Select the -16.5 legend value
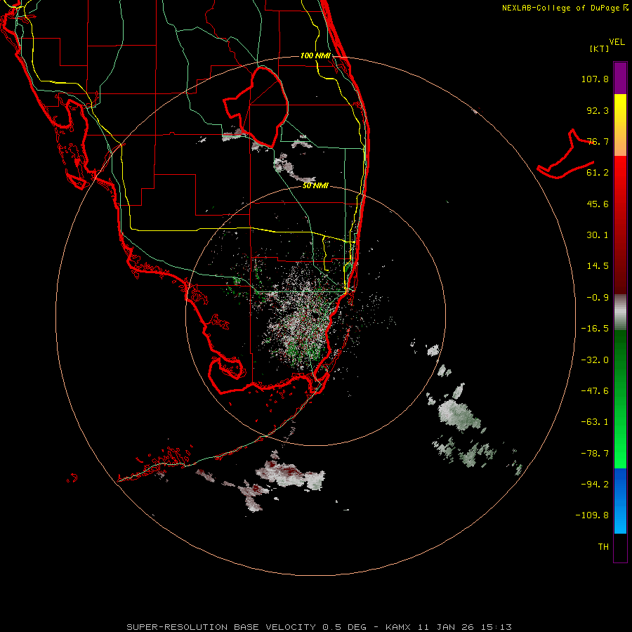The image size is (632, 632). (x=595, y=329)
